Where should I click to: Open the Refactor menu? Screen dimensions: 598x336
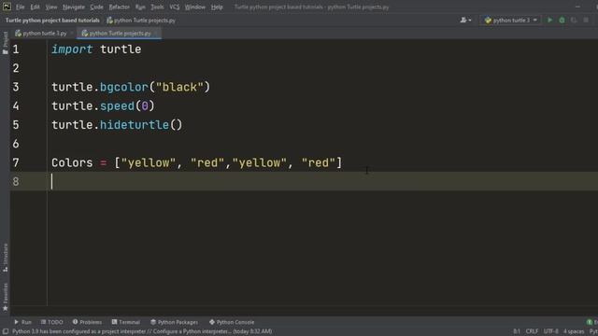119,7
